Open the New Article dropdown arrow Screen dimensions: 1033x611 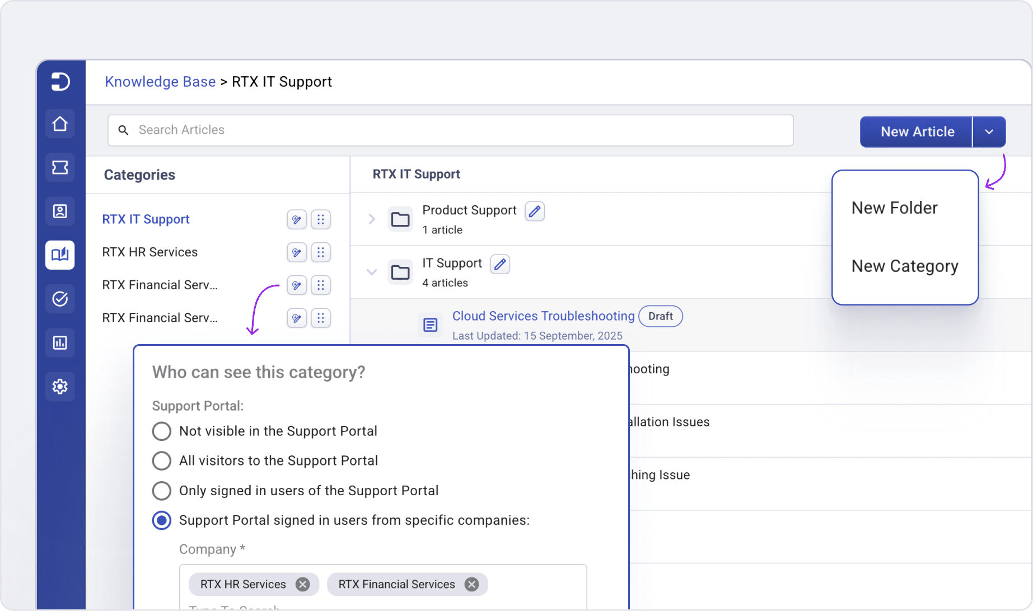(989, 131)
